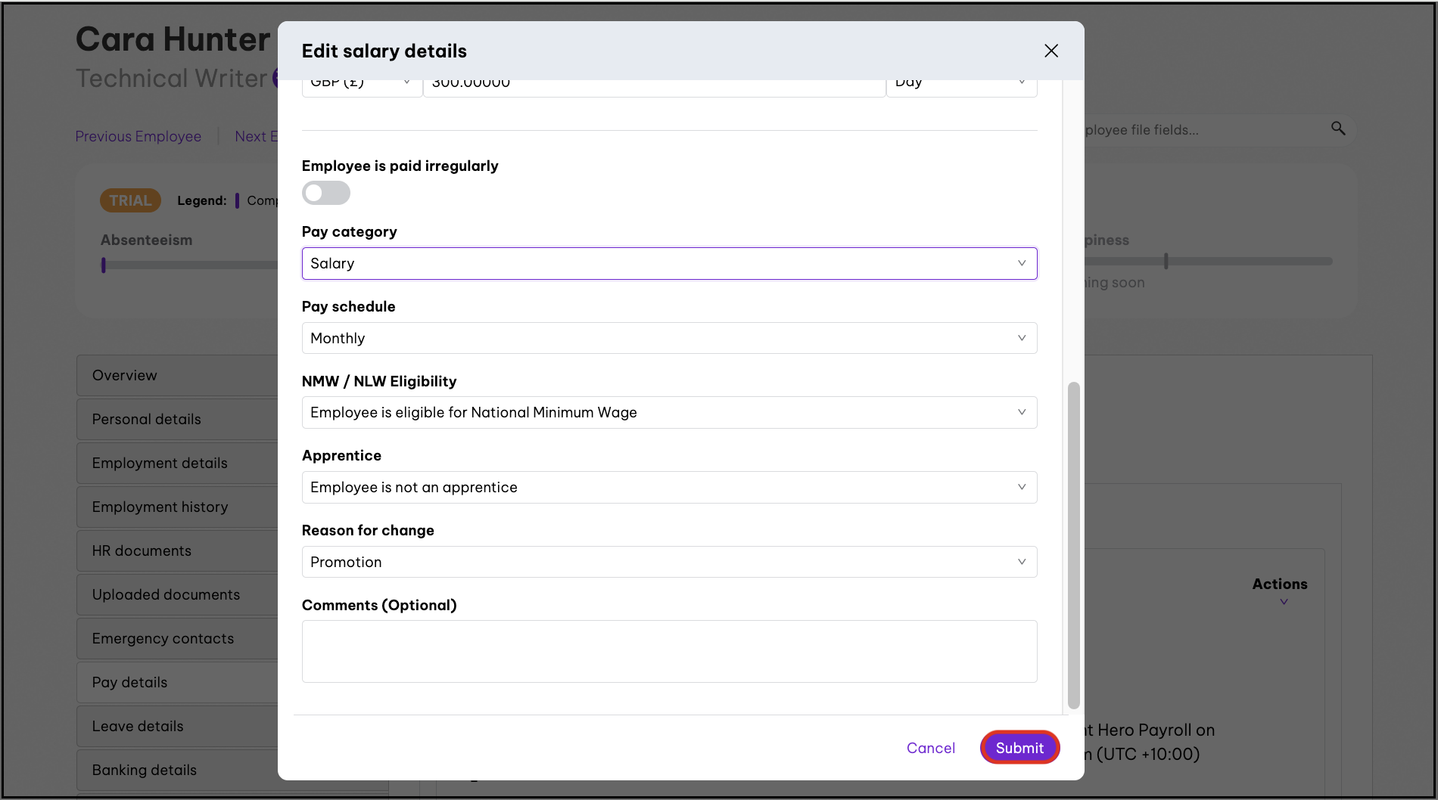Expand the Pay schedule dropdown

(669, 338)
